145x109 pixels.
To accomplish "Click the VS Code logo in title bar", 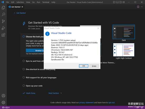I will coord(3,2).
